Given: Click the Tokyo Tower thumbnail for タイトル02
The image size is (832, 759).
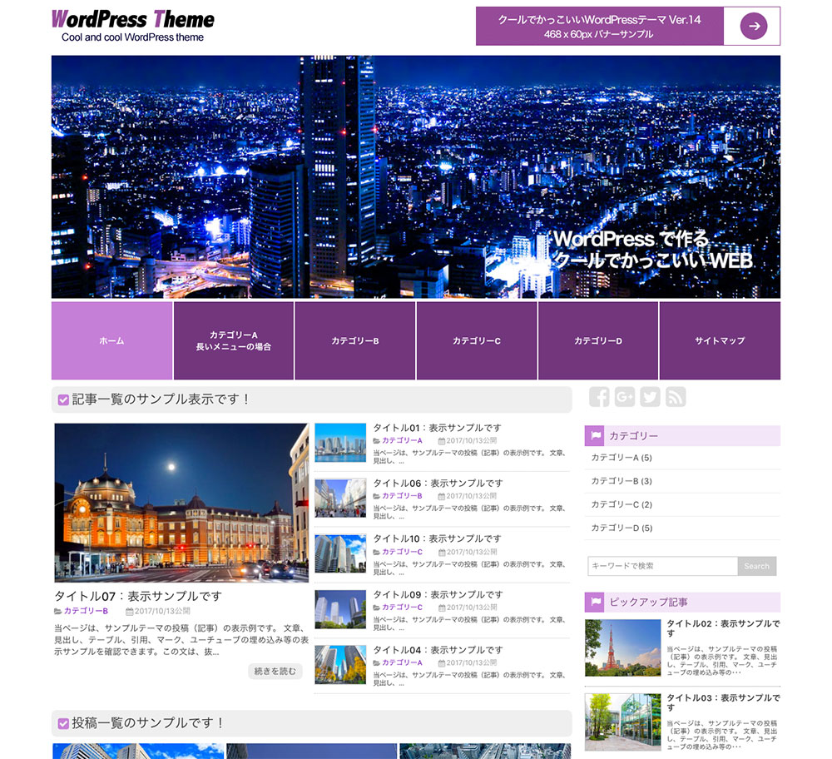Looking at the screenshot, I should tap(623, 647).
